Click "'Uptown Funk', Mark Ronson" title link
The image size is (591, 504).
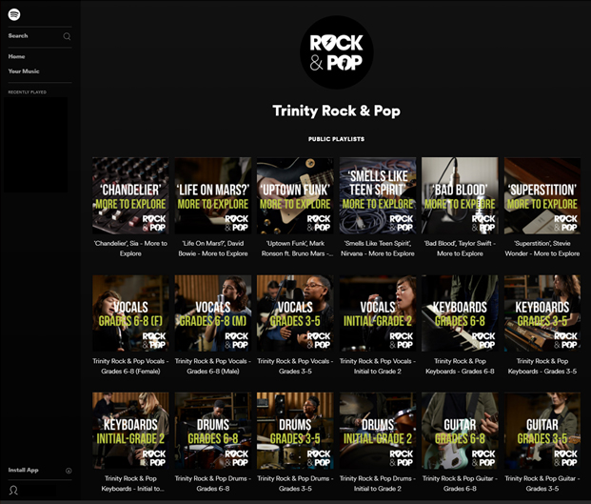click(x=297, y=249)
